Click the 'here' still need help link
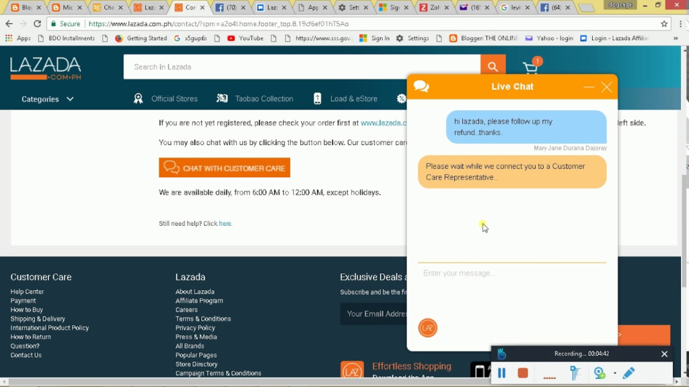The height and width of the screenshot is (387, 689). coord(225,223)
